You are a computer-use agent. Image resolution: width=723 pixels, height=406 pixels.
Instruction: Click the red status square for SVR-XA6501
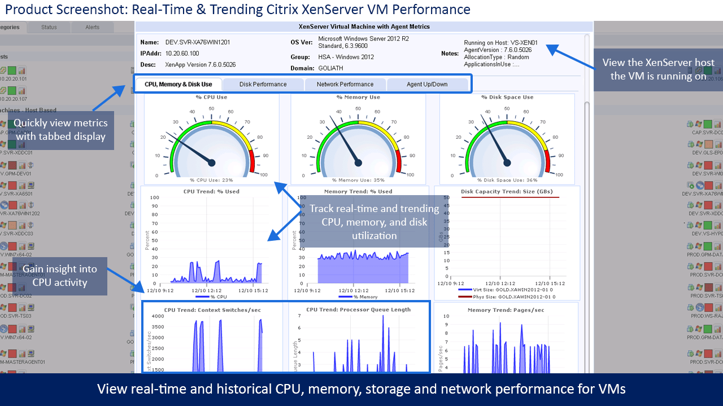coord(12,186)
